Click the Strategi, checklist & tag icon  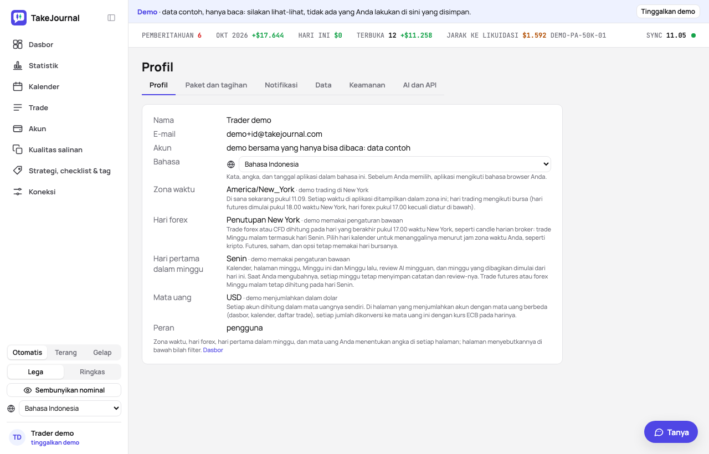click(x=18, y=171)
